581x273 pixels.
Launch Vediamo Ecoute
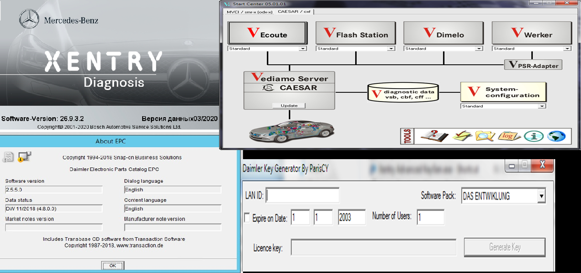267,34
